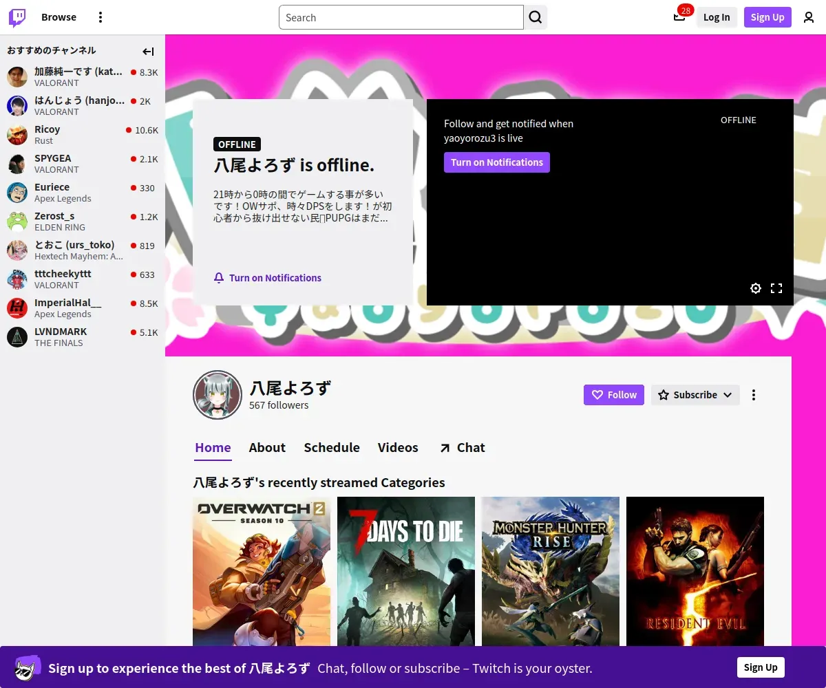Open tttcheekyttt channel avatar
The image size is (826, 688).
click(17, 279)
